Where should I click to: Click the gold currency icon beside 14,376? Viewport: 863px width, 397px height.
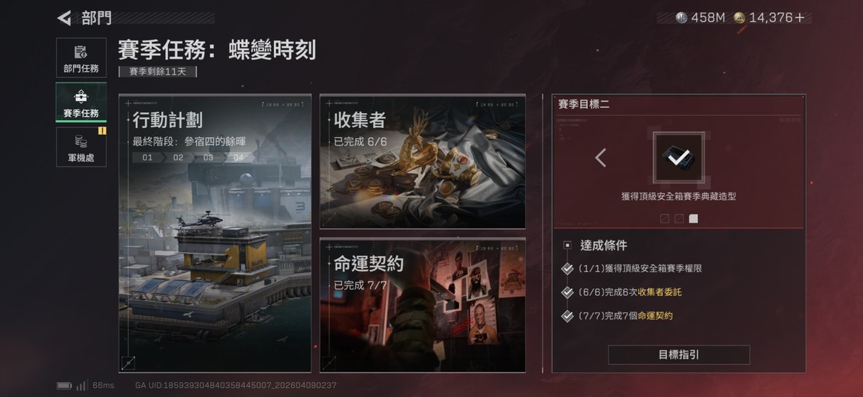click(x=740, y=18)
